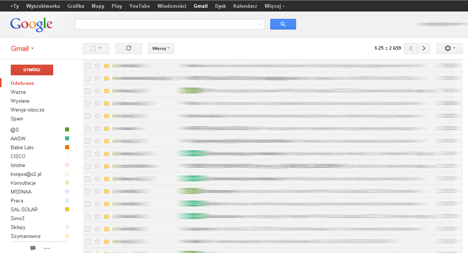Open Play in the top bar
Viewport: 468px width, 253px height.
[117, 6]
